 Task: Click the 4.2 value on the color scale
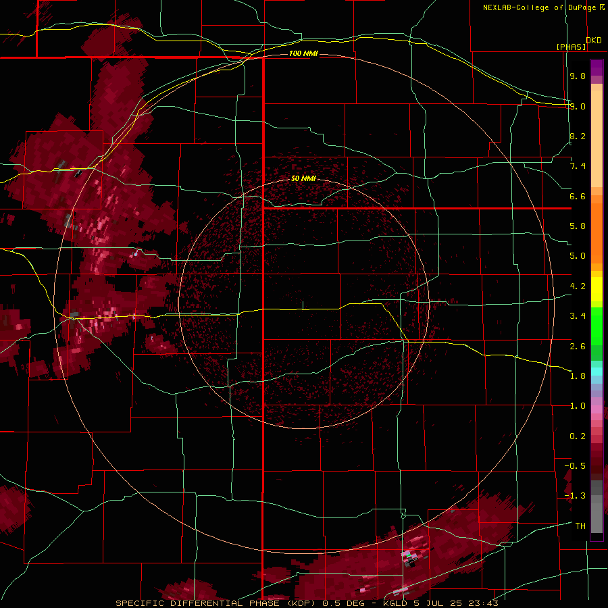click(x=578, y=286)
